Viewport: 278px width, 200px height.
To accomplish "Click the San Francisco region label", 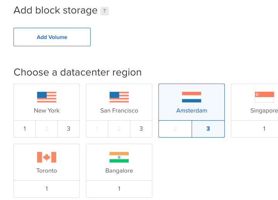I will (119, 111).
